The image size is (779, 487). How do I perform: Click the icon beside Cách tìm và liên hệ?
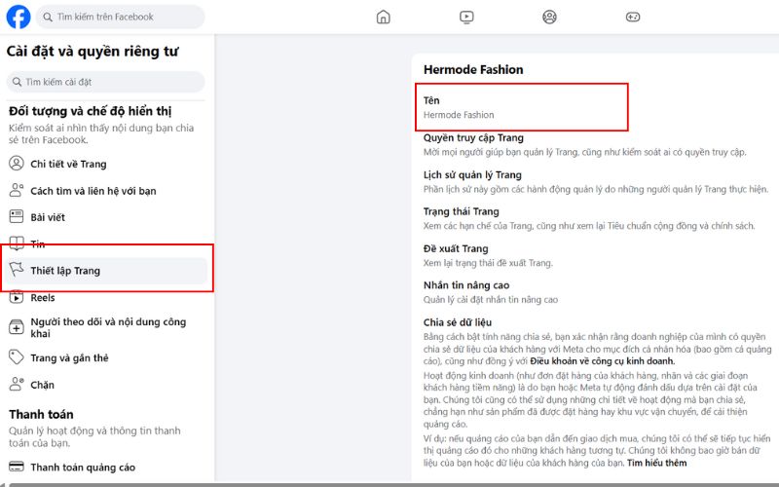17,190
